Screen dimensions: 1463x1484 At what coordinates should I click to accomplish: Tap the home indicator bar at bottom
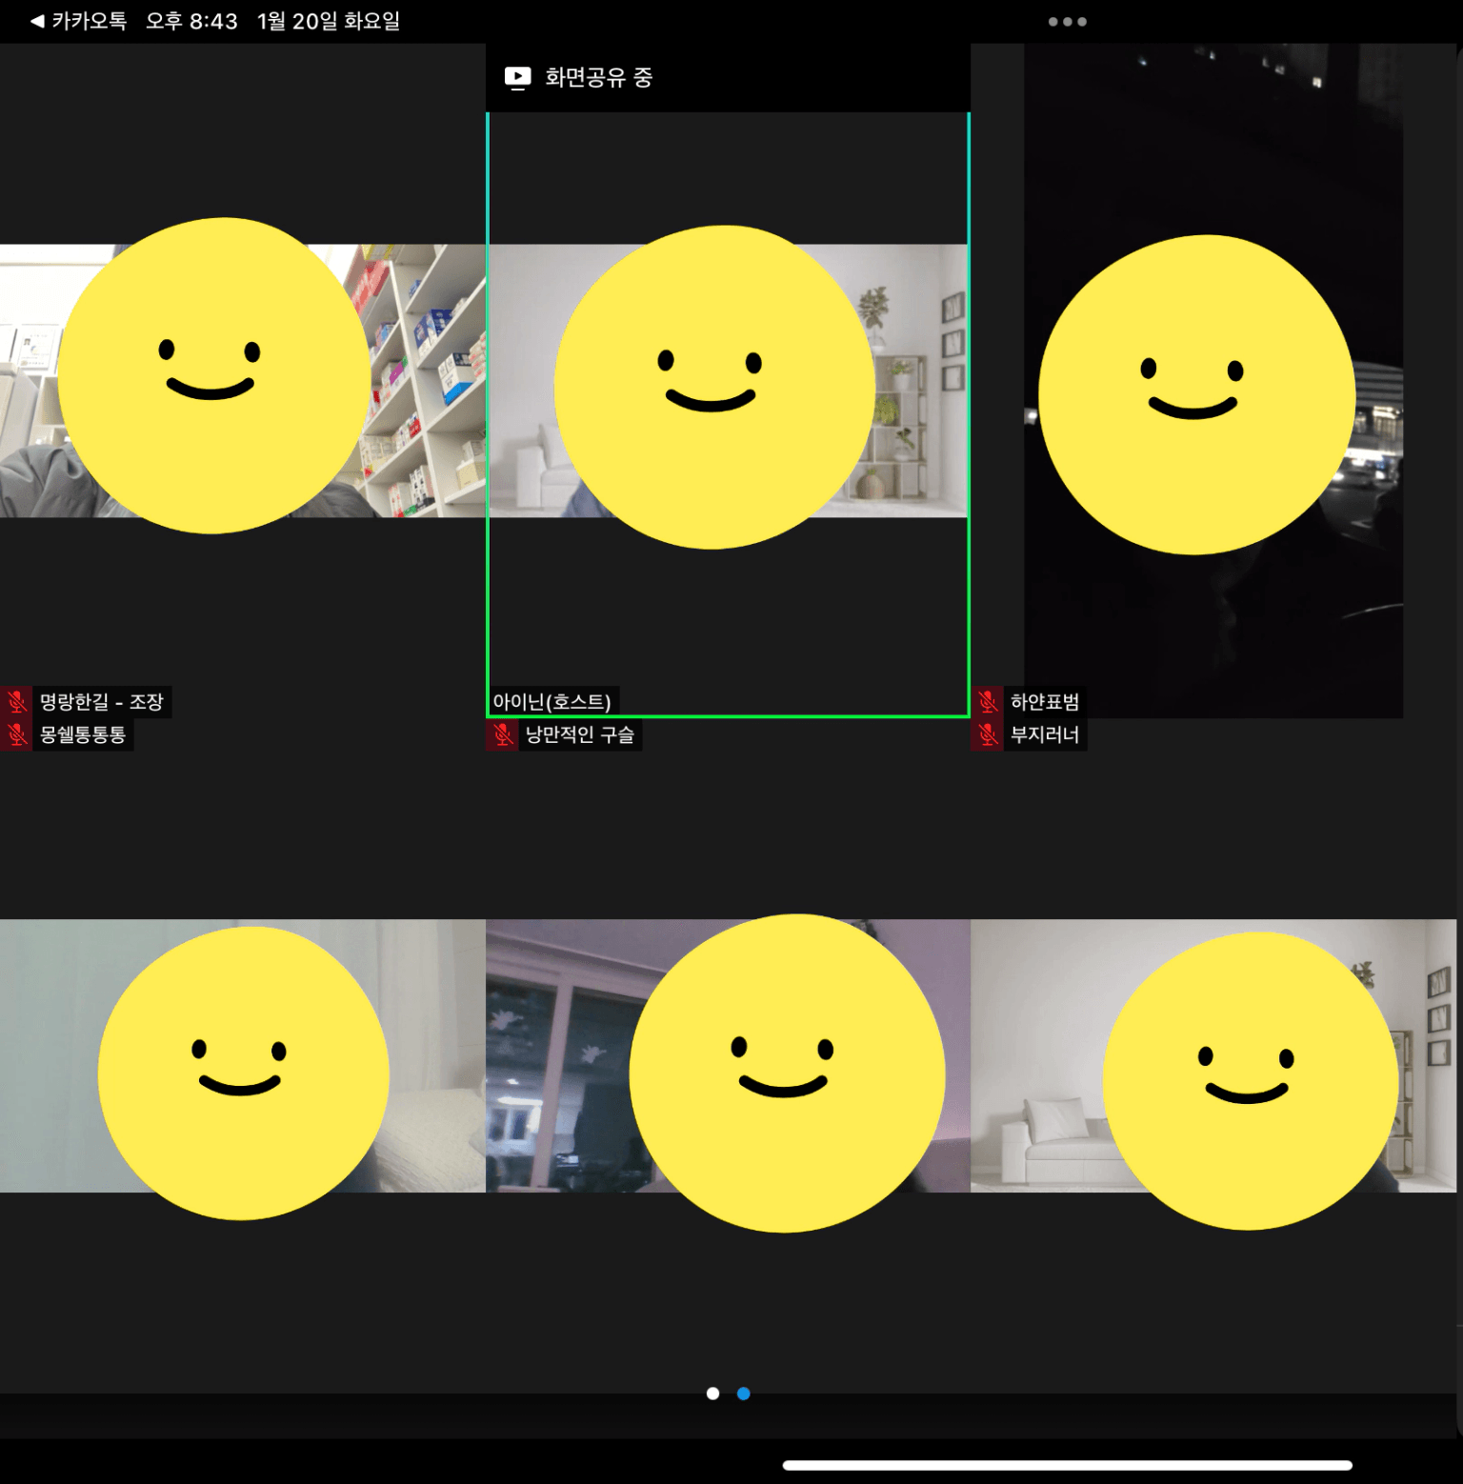1067,1465
